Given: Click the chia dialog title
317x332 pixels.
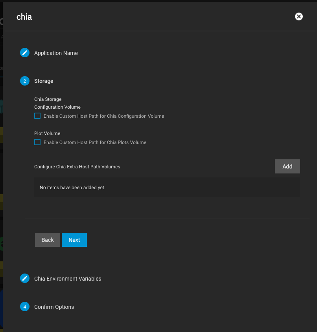Looking at the screenshot, I should [x=24, y=17].
